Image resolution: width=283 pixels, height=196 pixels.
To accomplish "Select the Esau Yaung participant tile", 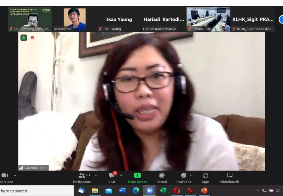I will point(119,19).
